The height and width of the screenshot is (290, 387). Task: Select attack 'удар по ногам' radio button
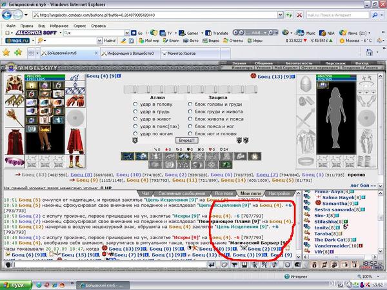[135, 133]
